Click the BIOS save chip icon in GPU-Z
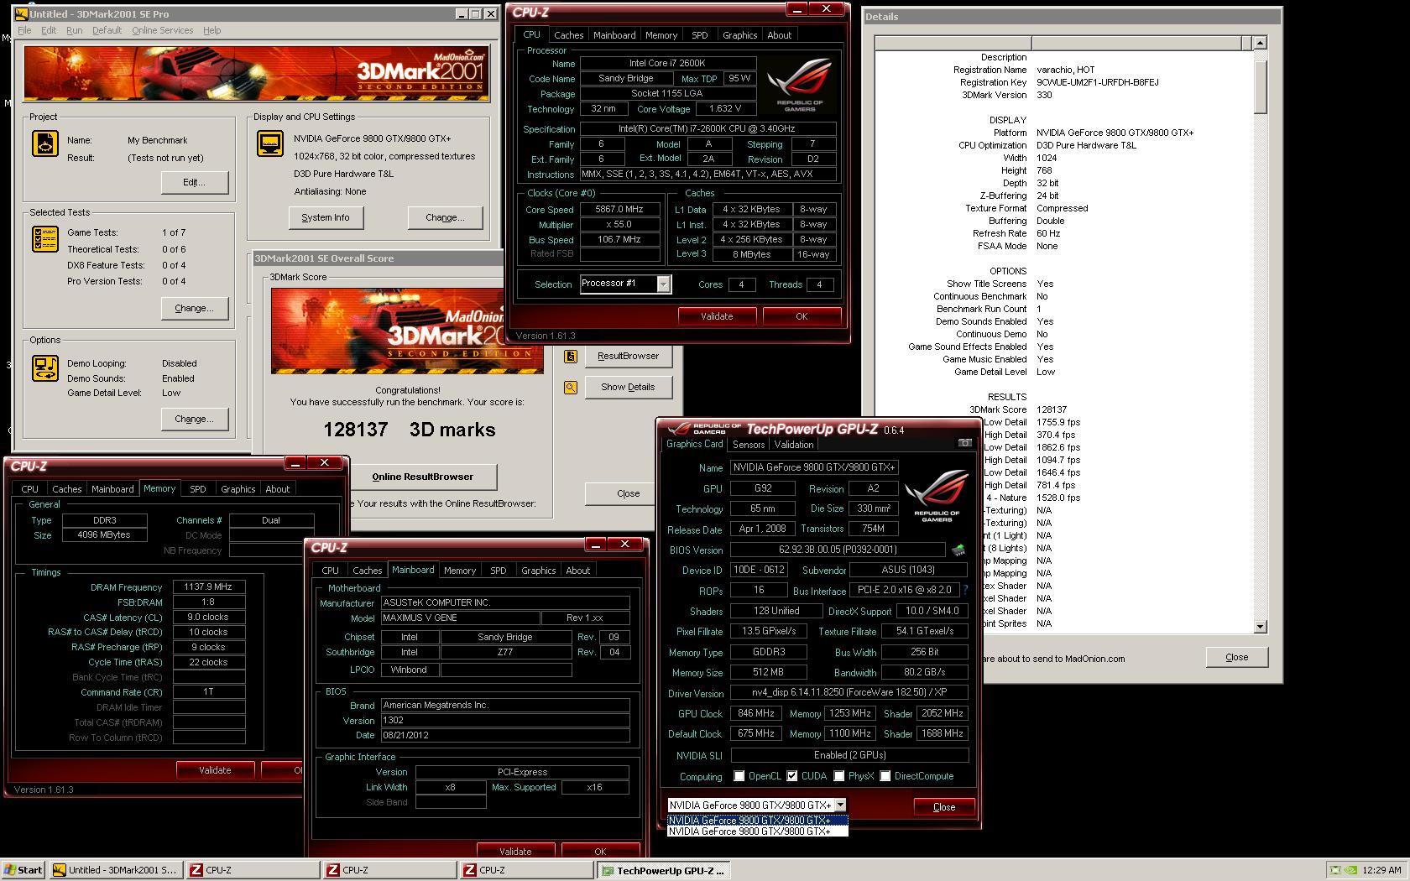Viewport: 1410px width, 881px height. click(x=958, y=550)
